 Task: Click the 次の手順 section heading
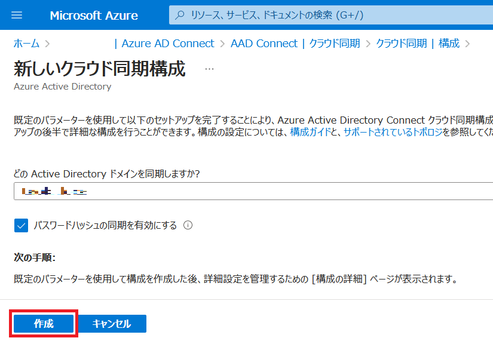tap(35, 257)
